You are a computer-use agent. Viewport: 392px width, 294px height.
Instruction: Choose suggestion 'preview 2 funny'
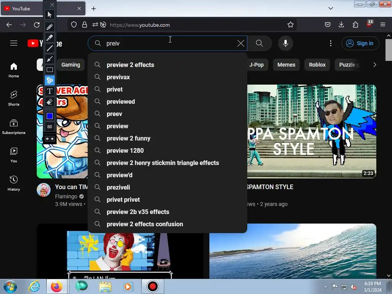[x=167, y=138]
